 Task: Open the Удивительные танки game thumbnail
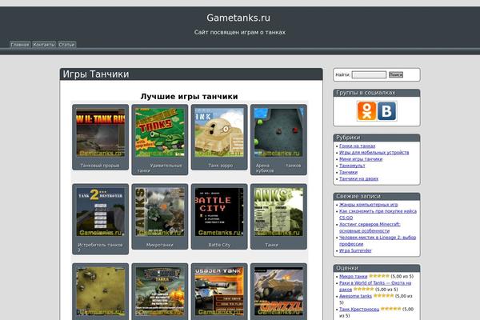[160, 133]
